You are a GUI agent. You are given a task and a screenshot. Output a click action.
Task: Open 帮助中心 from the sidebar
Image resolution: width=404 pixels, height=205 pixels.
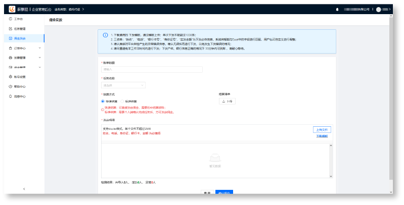pyautogui.click(x=20, y=86)
